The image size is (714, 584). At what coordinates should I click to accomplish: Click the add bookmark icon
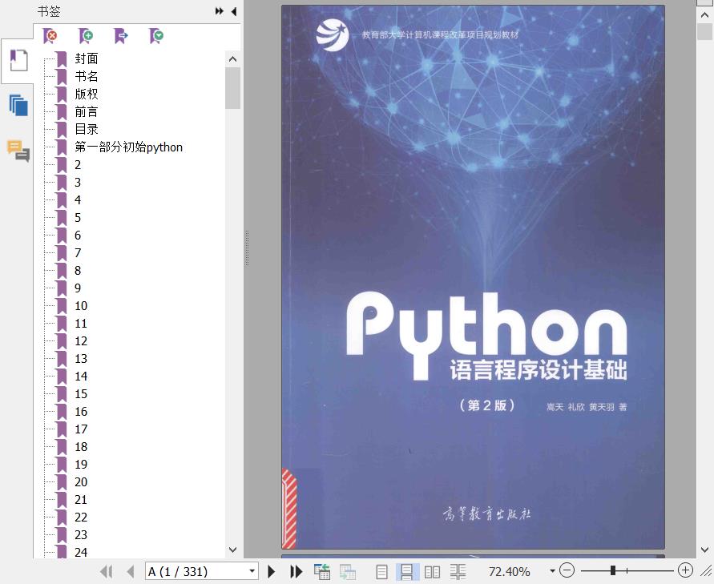click(x=85, y=35)
